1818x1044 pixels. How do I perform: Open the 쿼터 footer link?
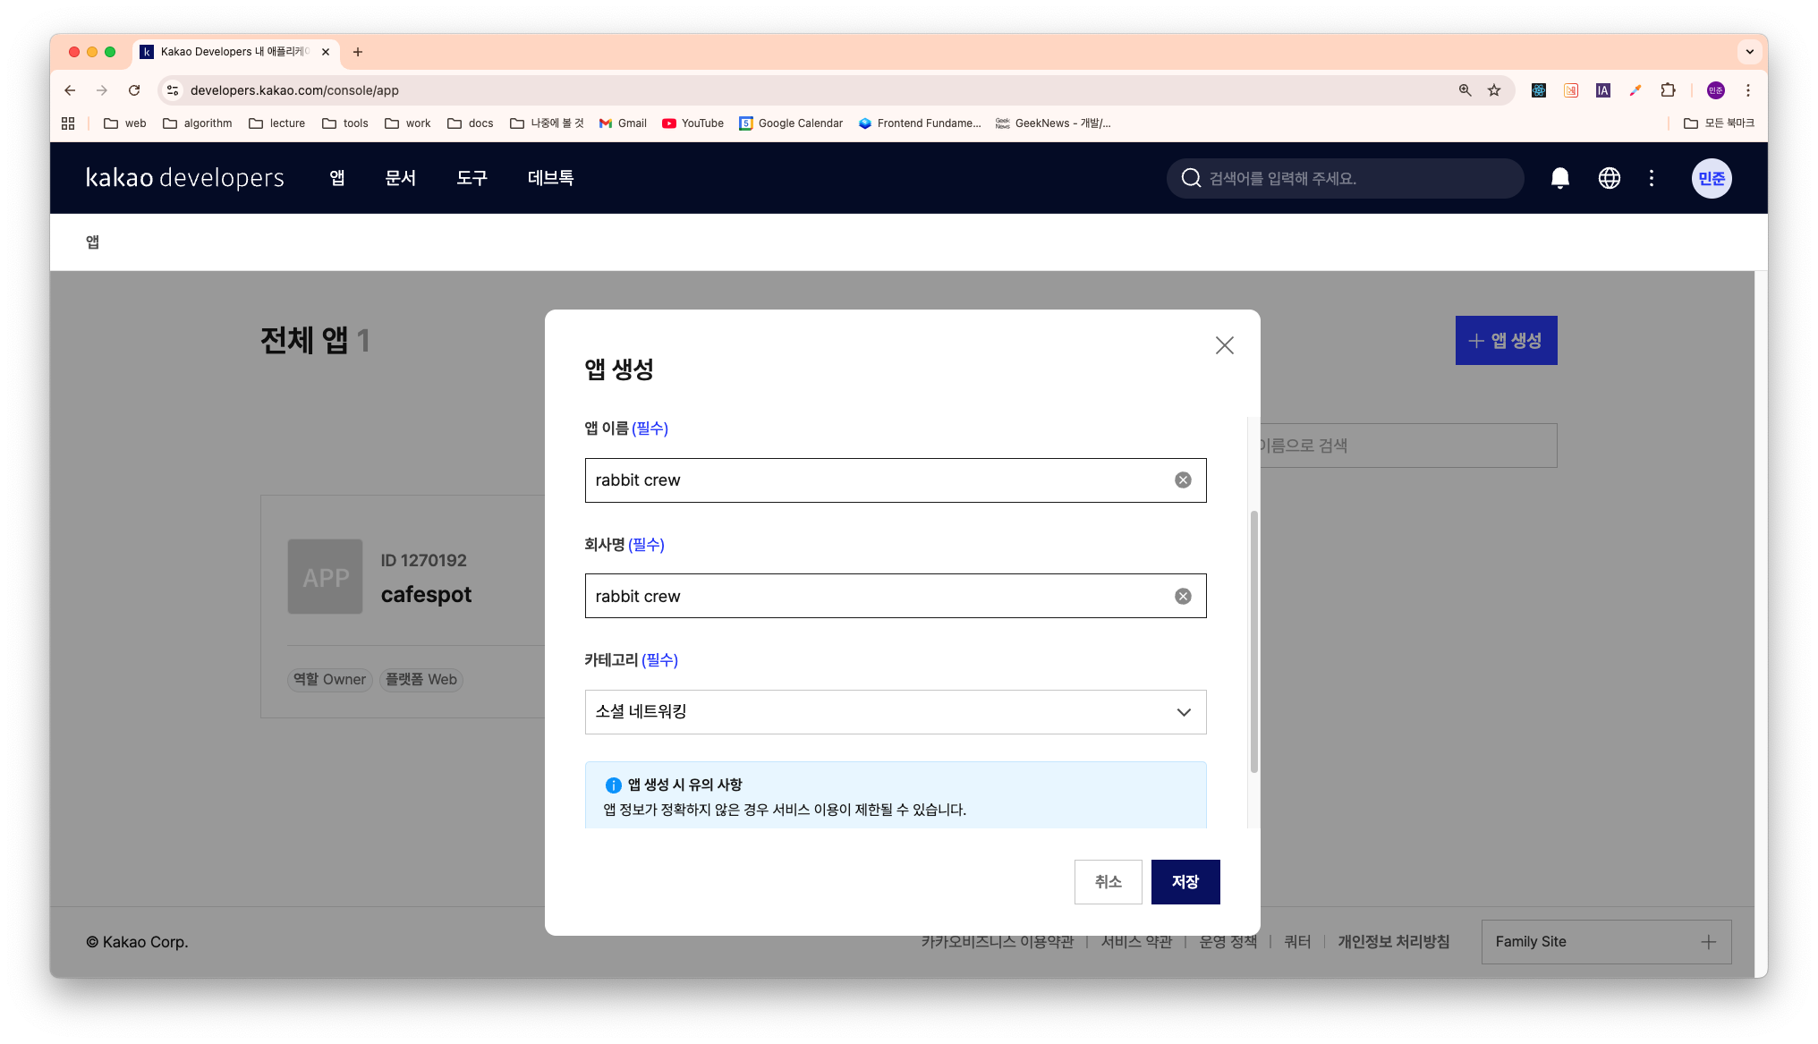[1297, 942]
